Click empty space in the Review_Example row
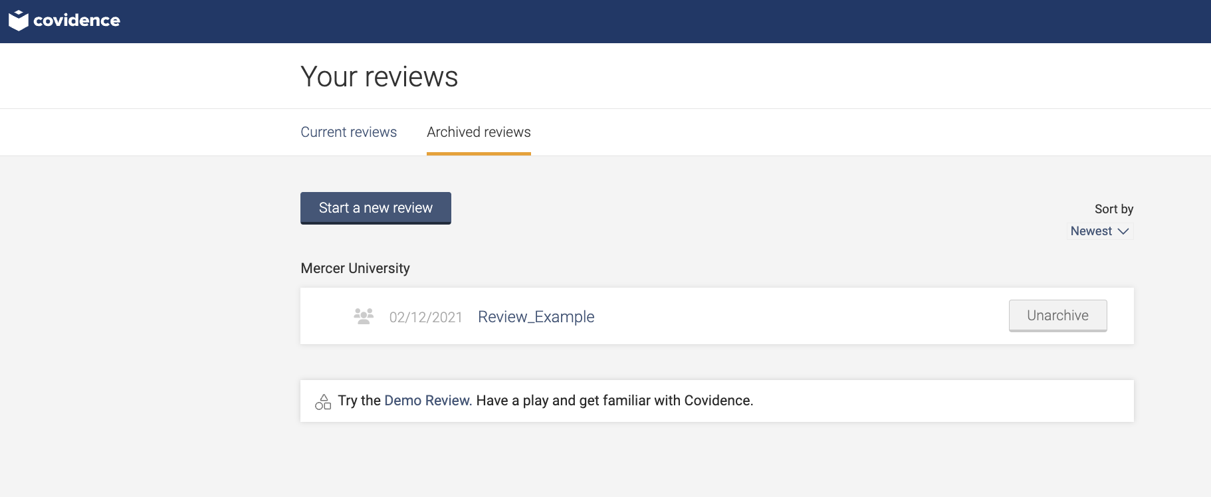 pos(798,316)
